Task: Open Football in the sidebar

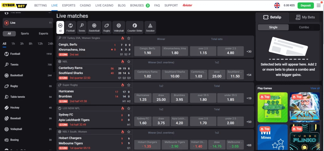Action: click(x=28, y=54)
